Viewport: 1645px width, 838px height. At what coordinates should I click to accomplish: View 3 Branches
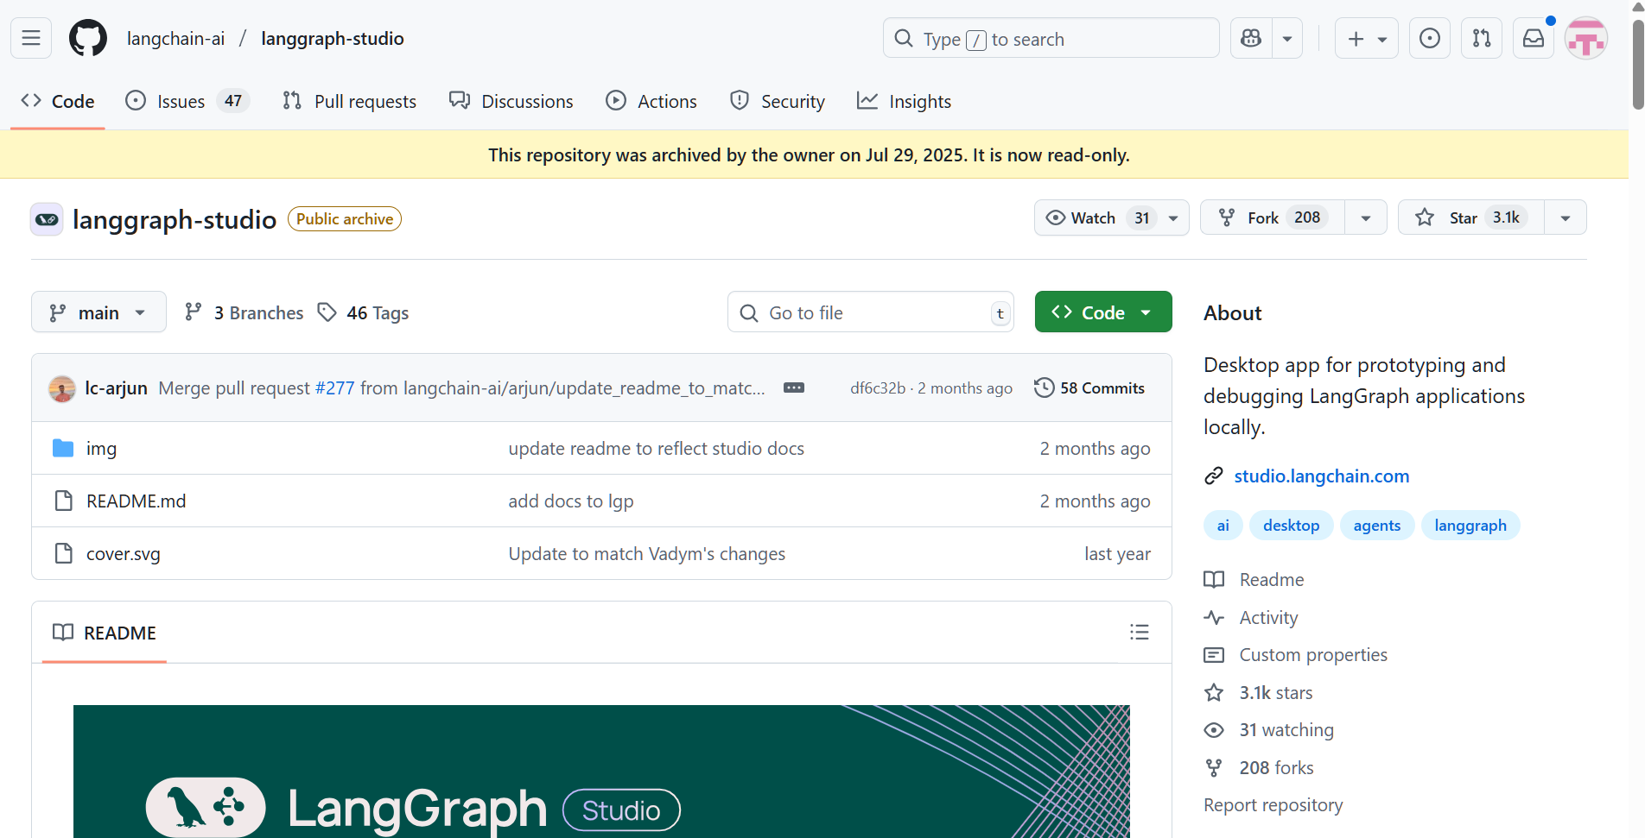coord(244,312)
